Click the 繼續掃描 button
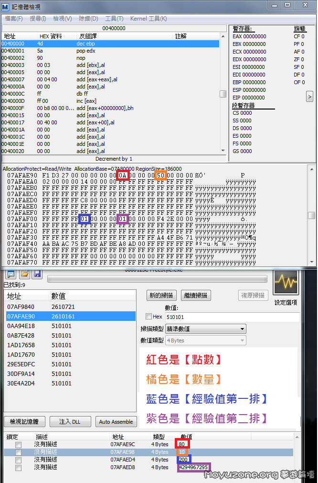This screenshot has width=318, height=483. pos(196,296)
